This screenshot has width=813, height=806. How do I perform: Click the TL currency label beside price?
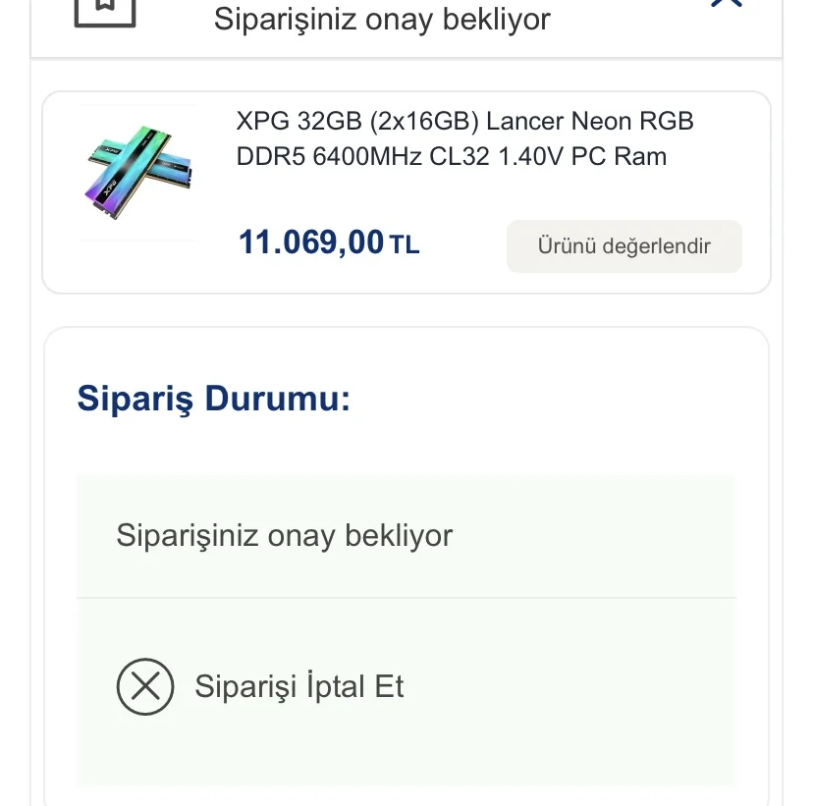point(405,245)
